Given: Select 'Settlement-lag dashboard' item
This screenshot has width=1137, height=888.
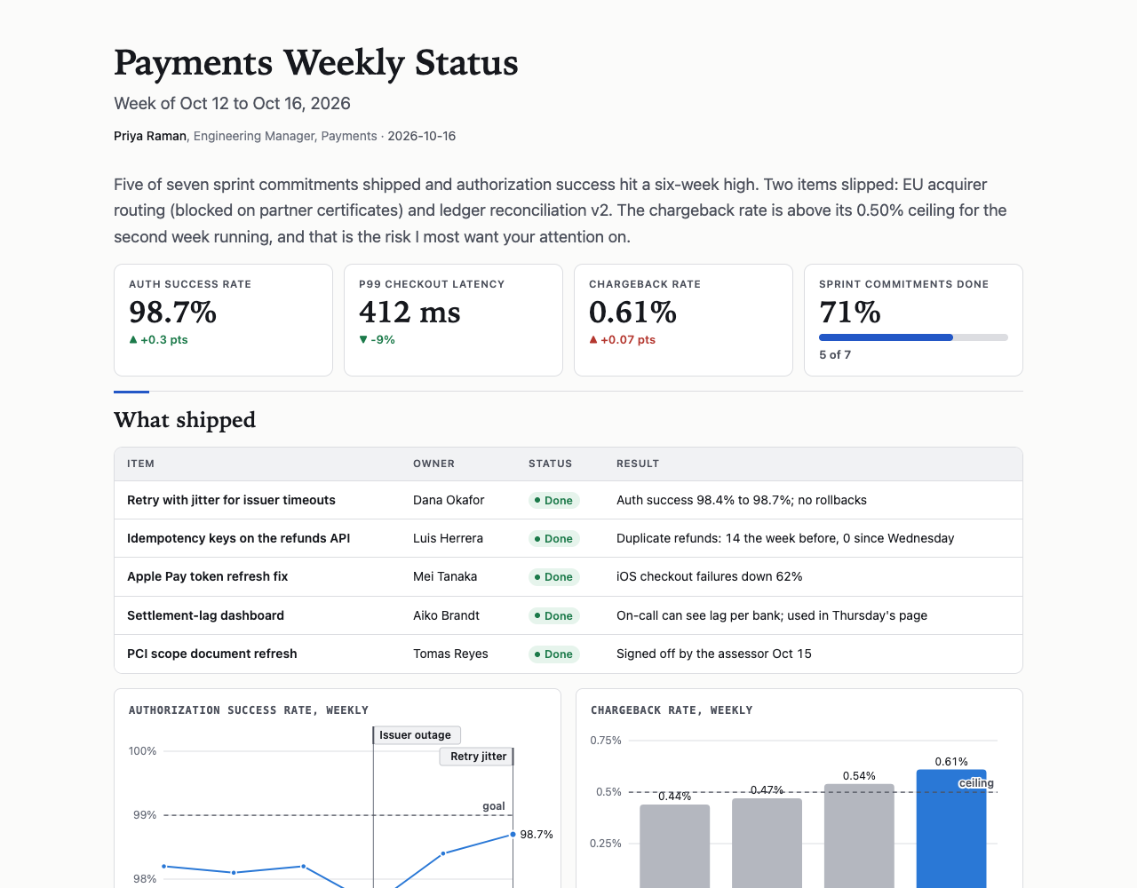Looking at the screenshot, I should [x=205, y=615].
